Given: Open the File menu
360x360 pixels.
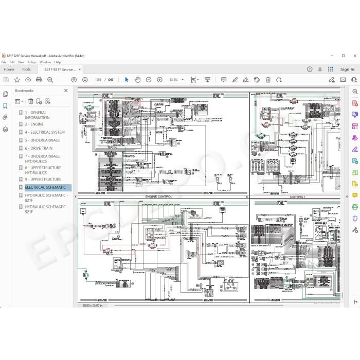Looking at the screenshot, I should click(4, 62).
